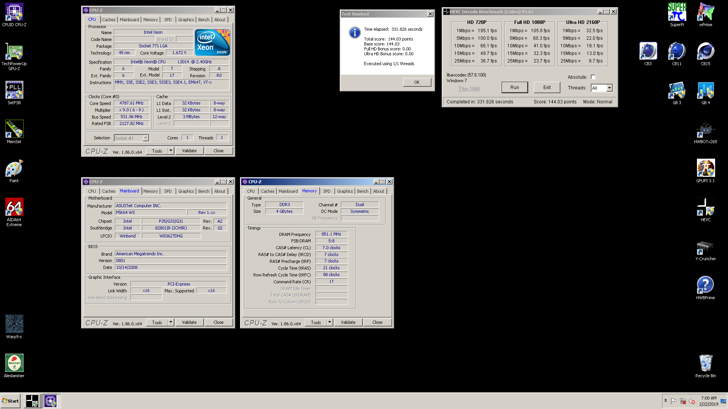Click the P5K64 WS model field
The image size is (728, 409).
pos(151,212)
